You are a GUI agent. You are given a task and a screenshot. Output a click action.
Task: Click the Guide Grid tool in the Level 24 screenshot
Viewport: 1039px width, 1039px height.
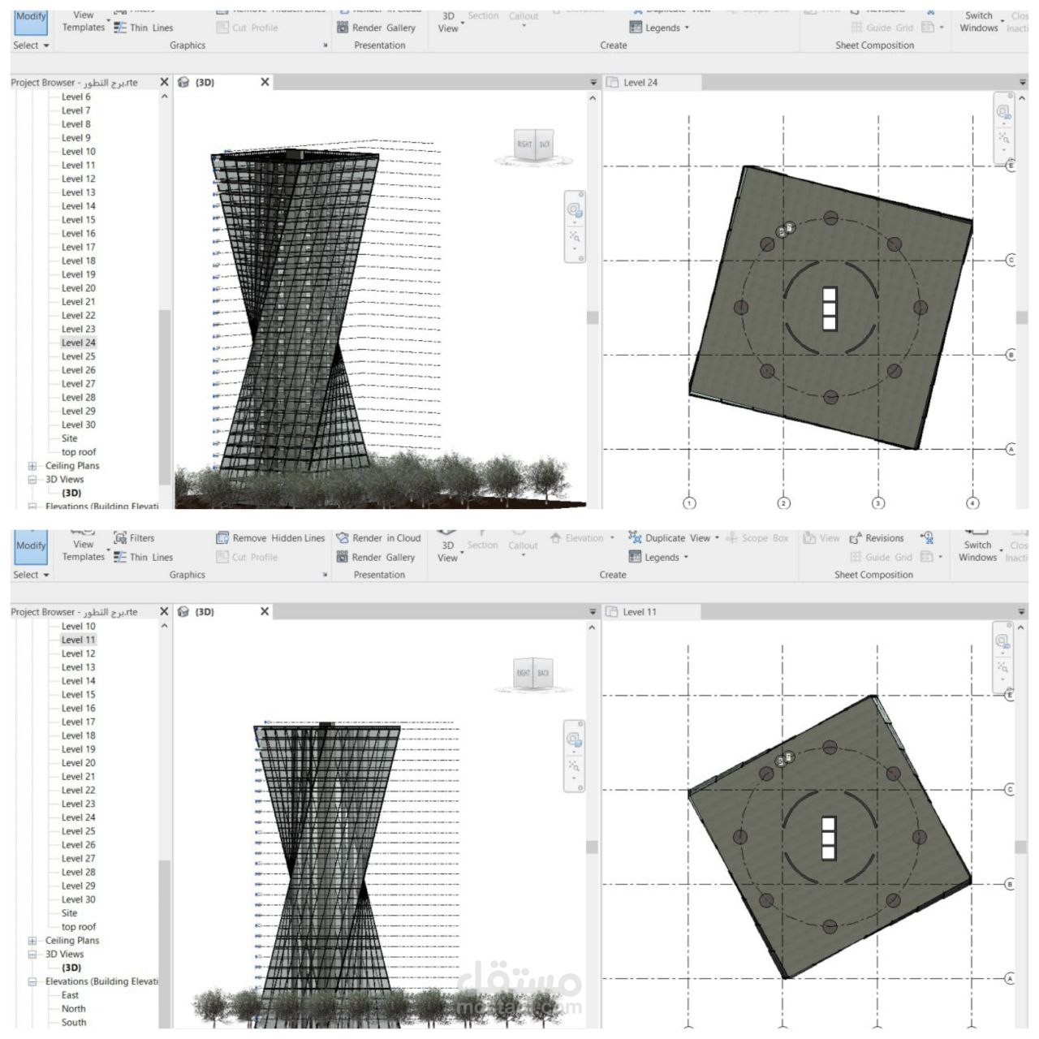(882, 28)
